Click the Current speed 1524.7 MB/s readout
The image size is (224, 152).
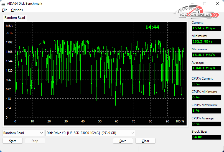[x=206, y=28]
